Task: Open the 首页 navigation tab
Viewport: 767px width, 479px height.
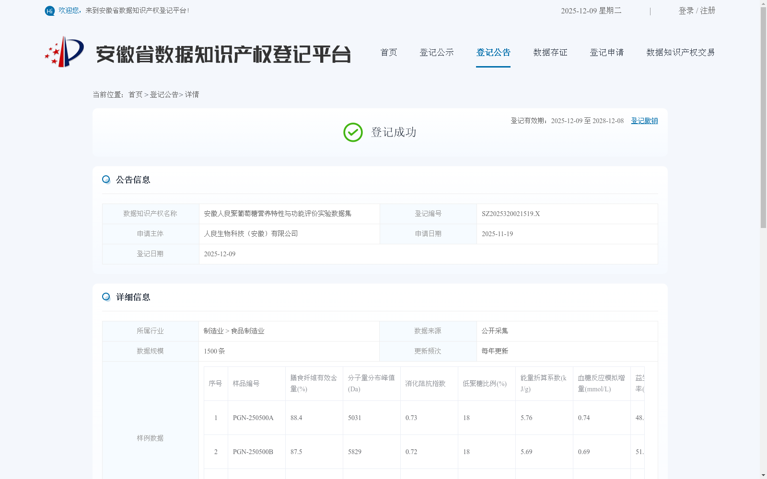Action: pos(389,52)
